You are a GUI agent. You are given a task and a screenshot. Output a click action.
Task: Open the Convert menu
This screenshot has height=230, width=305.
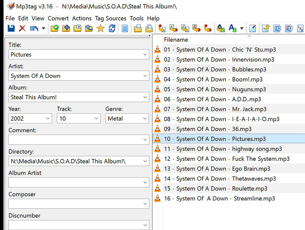click(x=58, y=18)
